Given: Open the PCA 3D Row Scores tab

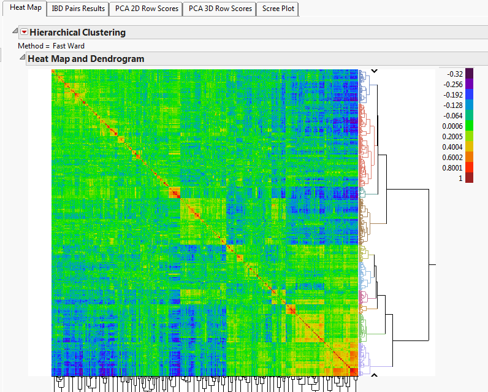Looking at the screenshot, I should tap(219, 9).
